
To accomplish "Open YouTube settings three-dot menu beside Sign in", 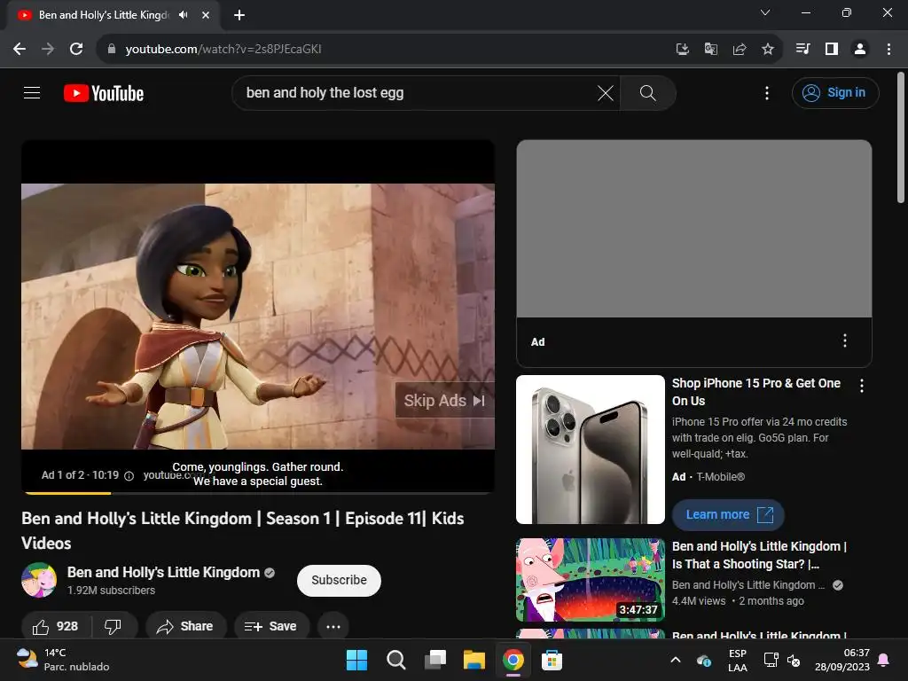I will pos(767,92).
